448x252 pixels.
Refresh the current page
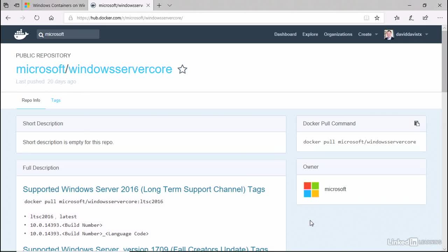point(37,18)
